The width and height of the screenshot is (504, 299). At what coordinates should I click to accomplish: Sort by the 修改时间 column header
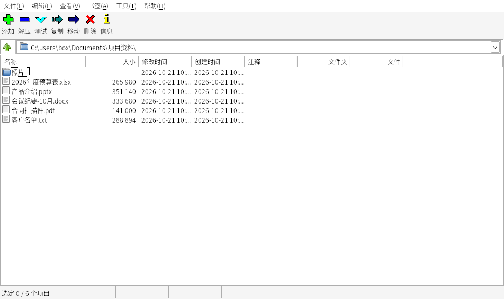pyautogui.click(x=165, y=62)
